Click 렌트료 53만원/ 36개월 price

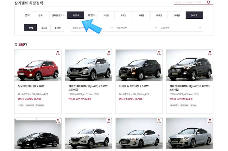coord(181,99)
